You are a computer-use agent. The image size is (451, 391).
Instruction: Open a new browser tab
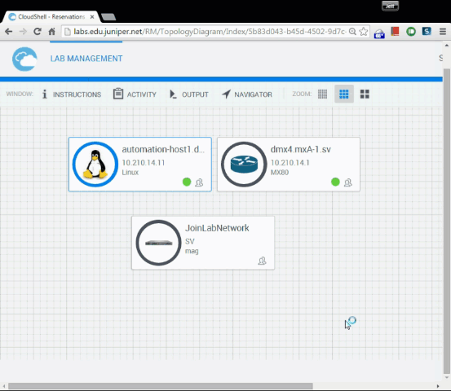pyautogui.click(x=108, y=17)
